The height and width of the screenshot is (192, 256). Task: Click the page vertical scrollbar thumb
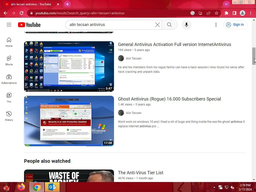click(254, 56)
